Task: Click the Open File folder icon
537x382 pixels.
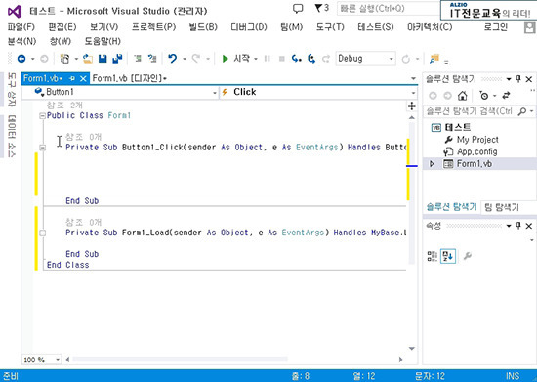Action: 88,59
